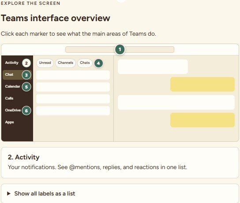Click the '2. Activity' description heading
The height and width of the screenshot is (203, 240).
23,157
